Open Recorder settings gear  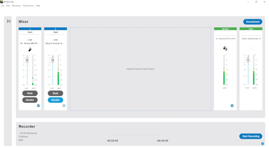(263, 144)
